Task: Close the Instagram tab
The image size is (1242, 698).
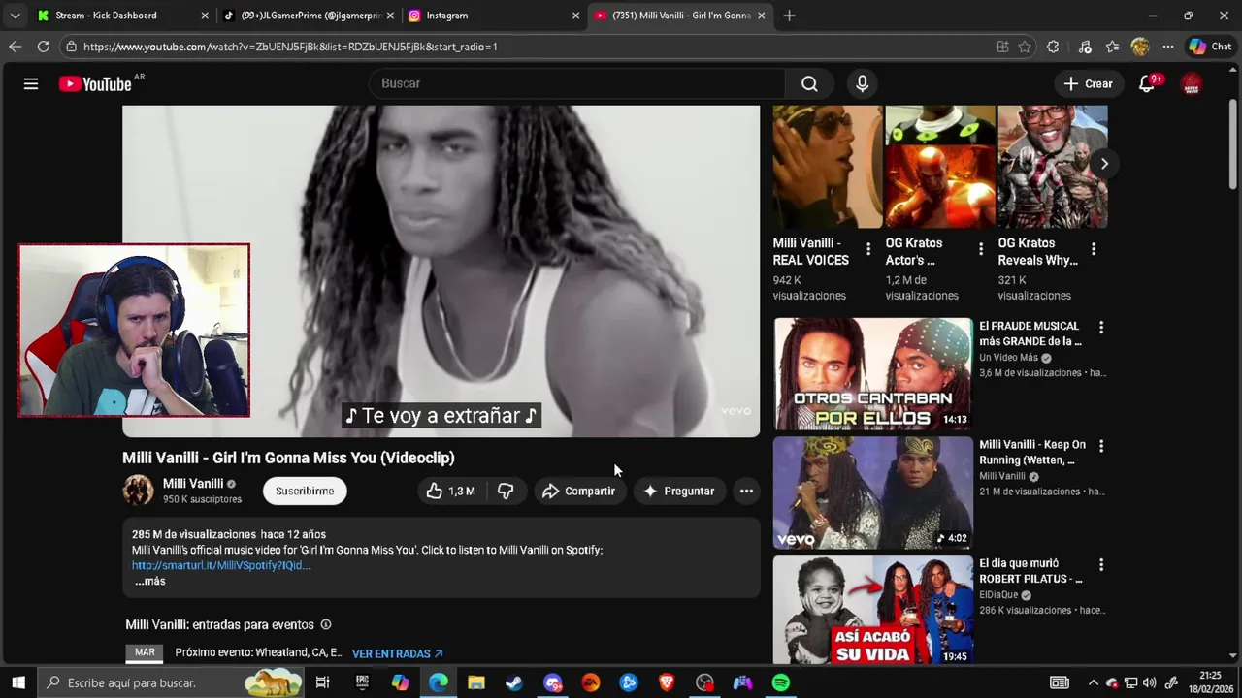Action: coord(575,16)
